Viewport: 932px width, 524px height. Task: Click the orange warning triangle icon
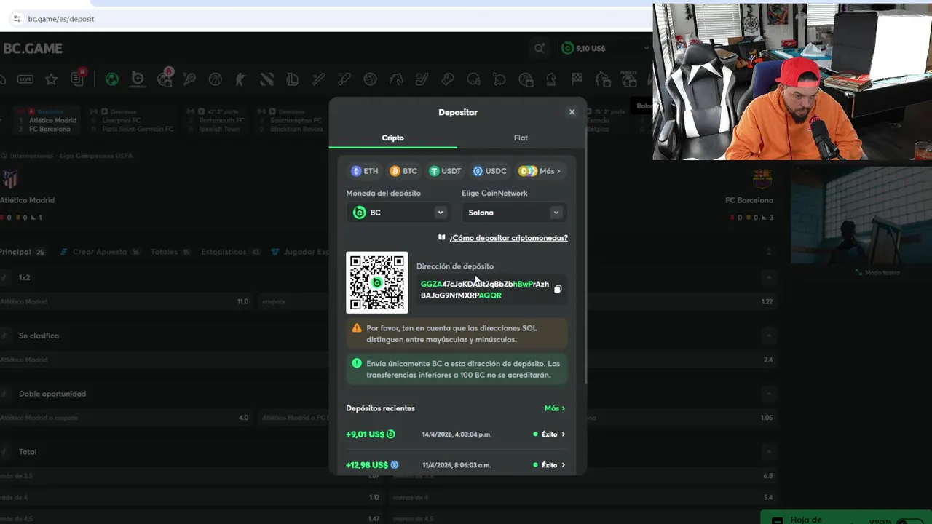click(x=357, y=328)
